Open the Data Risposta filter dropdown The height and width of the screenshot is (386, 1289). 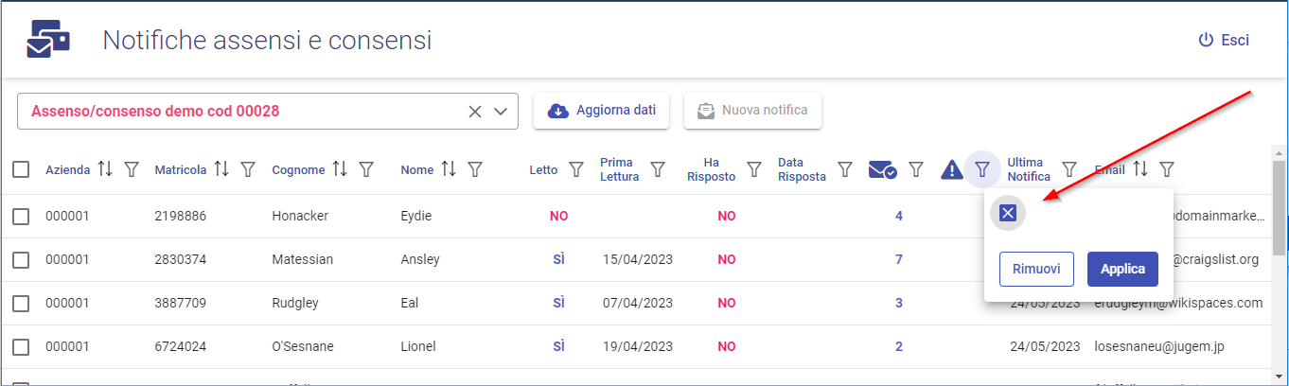point(845,169)
